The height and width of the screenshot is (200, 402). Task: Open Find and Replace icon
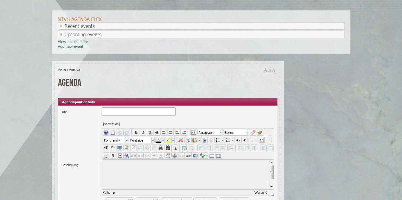(x=175, y=148)
